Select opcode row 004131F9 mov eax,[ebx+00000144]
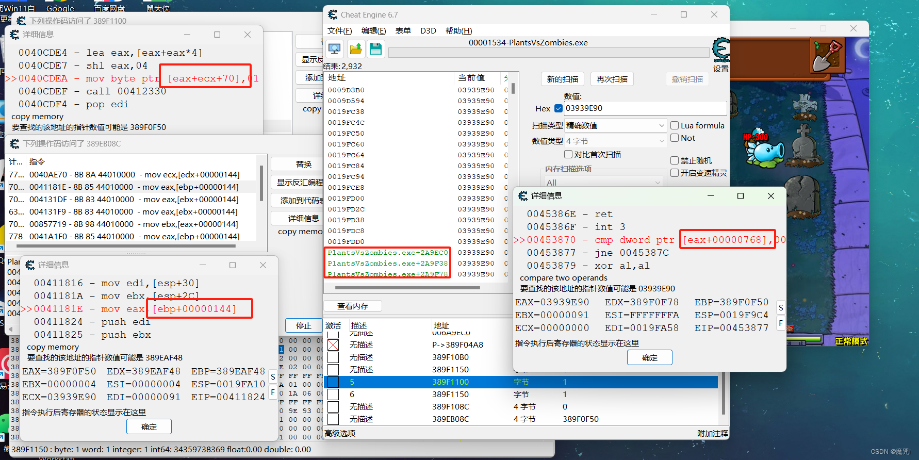 132,212
